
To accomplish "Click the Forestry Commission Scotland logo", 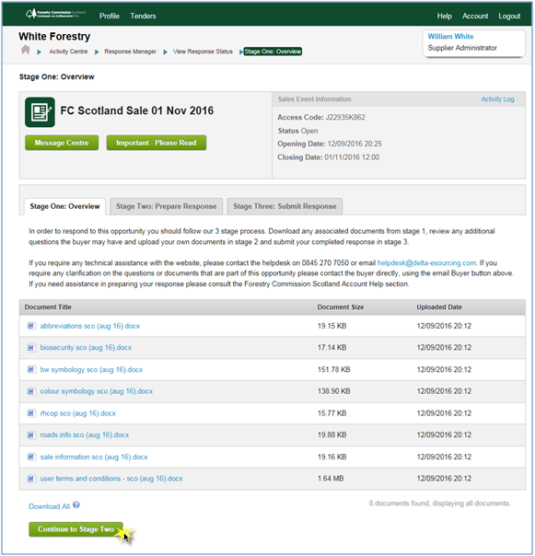I will coord(55,14).
